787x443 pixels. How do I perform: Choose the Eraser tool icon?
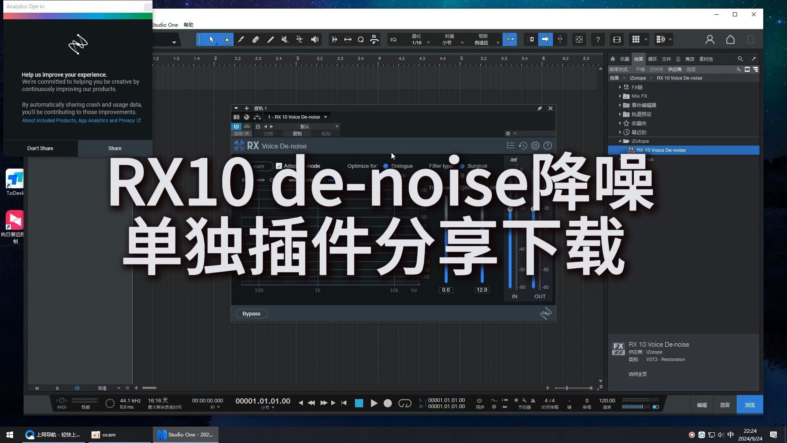[x=255, y=39]
